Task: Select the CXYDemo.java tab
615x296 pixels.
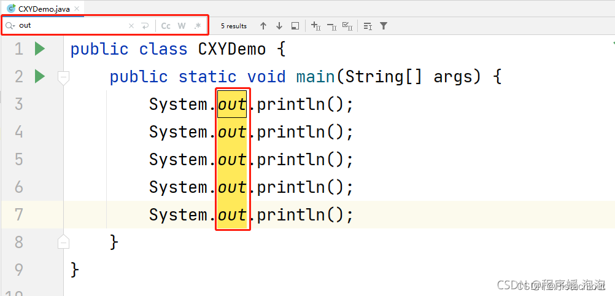Action: click(x=44, y=9)
